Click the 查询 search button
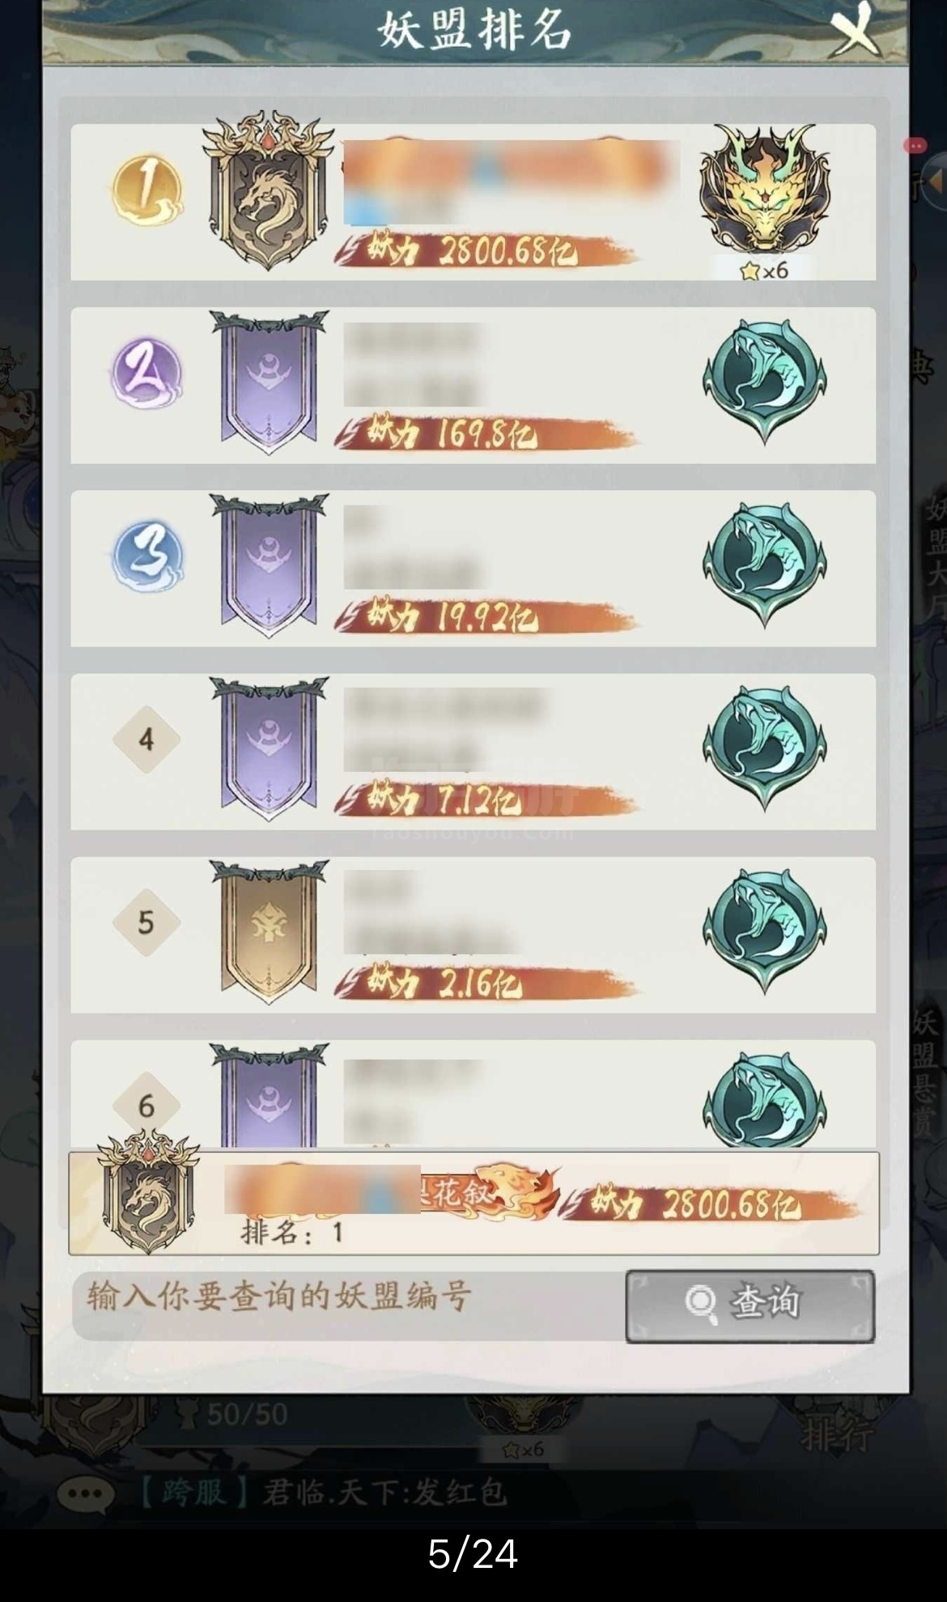This screenshot has height=1602, width=947. pos(750,1306)
